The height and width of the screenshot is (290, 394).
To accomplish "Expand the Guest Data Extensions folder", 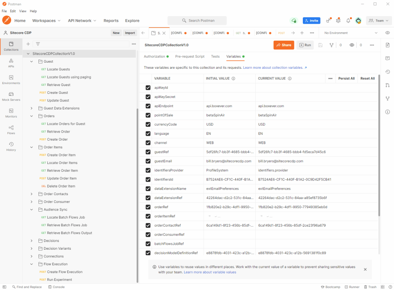I will [x=32, y=108].
